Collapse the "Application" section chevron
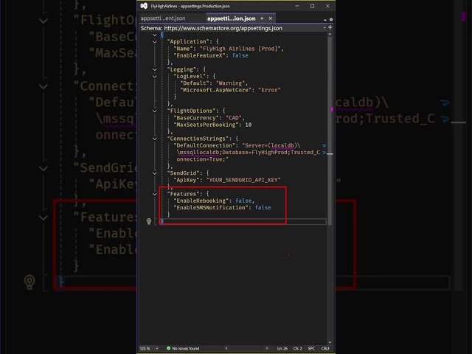The image size is (472, 354). 154,42
